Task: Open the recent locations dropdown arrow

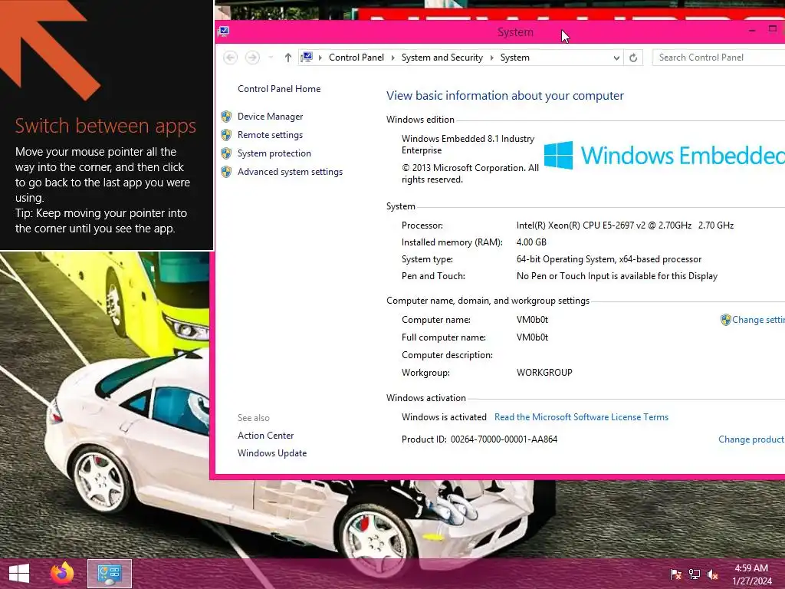Action: coord(271,58)
